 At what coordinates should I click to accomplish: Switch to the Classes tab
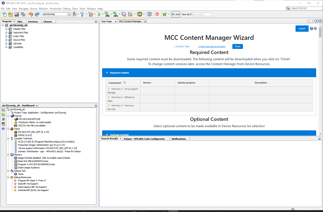(x=48, y=21)
